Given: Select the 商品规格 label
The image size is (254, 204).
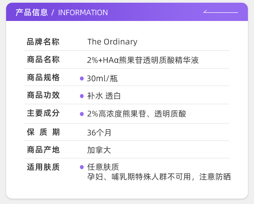Looking at the screenshot, I should coord(43,78).
